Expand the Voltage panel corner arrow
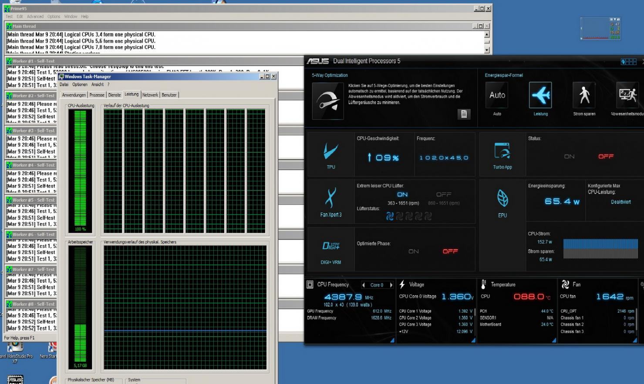This screenshot has width=644, height=384. tap(473, 340)
